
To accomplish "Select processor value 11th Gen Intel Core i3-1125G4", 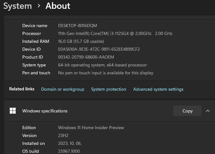I will click(115, 33).
